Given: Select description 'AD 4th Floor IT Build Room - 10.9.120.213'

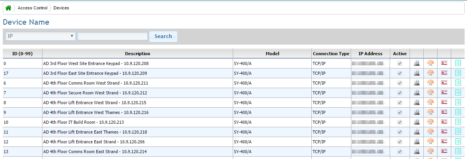Looking at the screenshot, I should click(83, 122).
